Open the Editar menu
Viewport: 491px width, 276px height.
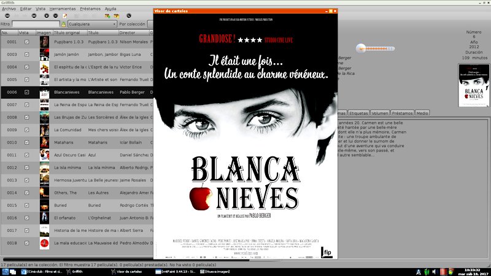26,9
